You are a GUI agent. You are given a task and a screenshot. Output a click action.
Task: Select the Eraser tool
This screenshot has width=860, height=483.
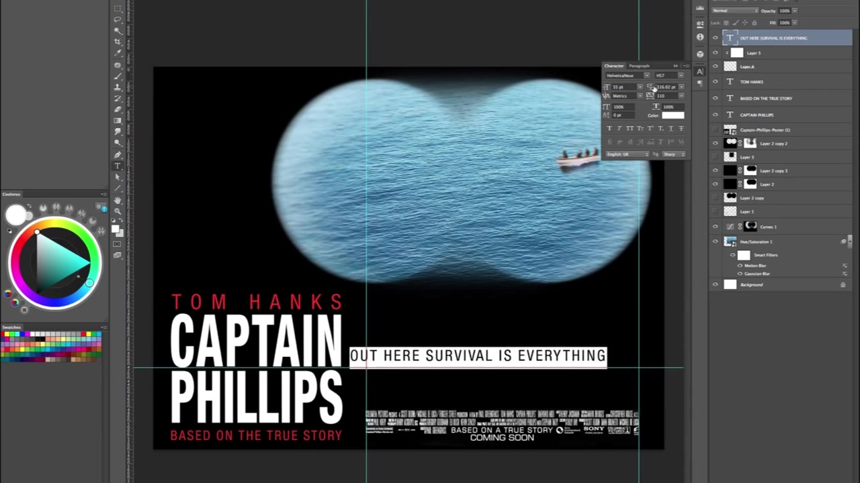(x=118, y=109)
